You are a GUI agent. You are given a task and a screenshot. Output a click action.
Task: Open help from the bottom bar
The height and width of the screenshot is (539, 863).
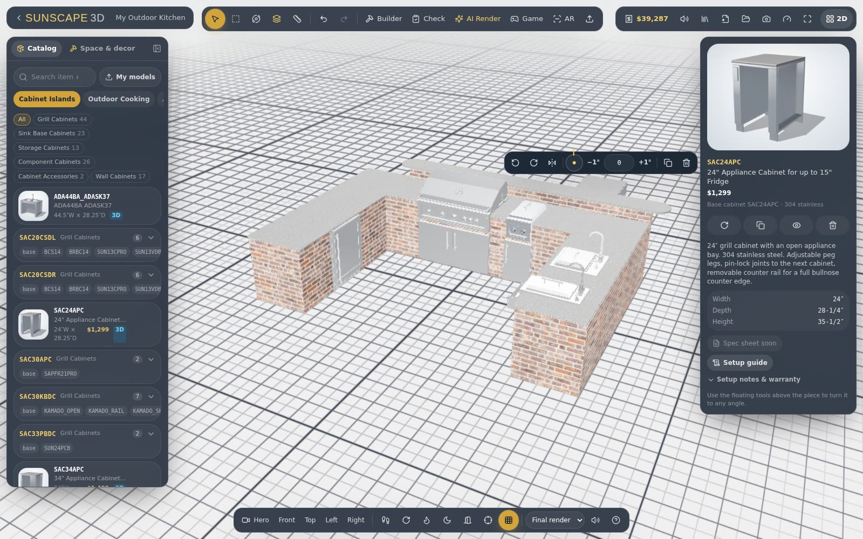[616, 520]
